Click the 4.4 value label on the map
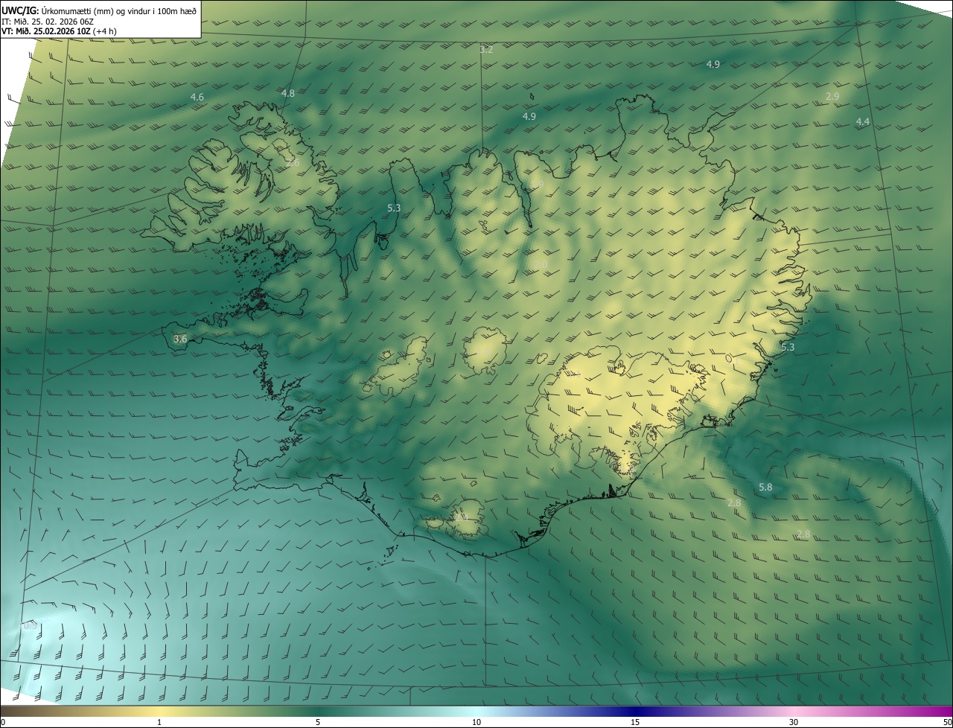 (863, 121)
